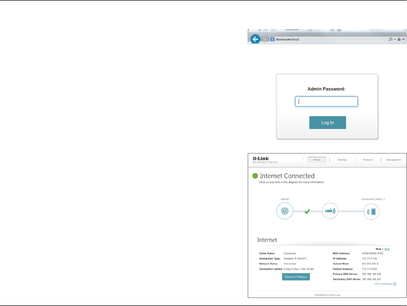This screenshot has height=306, width=407.
Task: Click the "Click on any item in the diagram" hint
Action: point(291,182)
